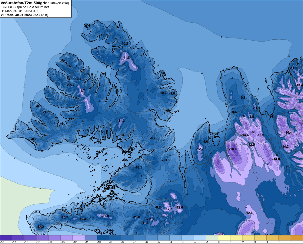Click the -9.9 temperature value on the map
Viewport: 303px width, 244px height.
pos(86,74)
